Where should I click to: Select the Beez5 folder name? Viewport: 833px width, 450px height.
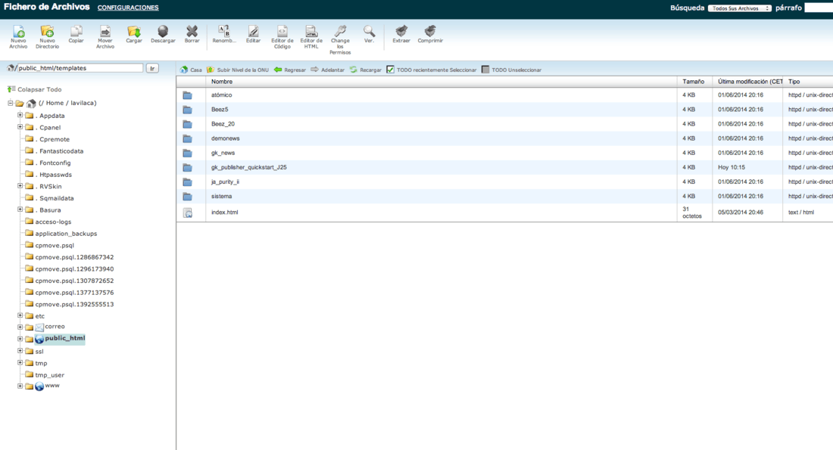pos(220,110)
